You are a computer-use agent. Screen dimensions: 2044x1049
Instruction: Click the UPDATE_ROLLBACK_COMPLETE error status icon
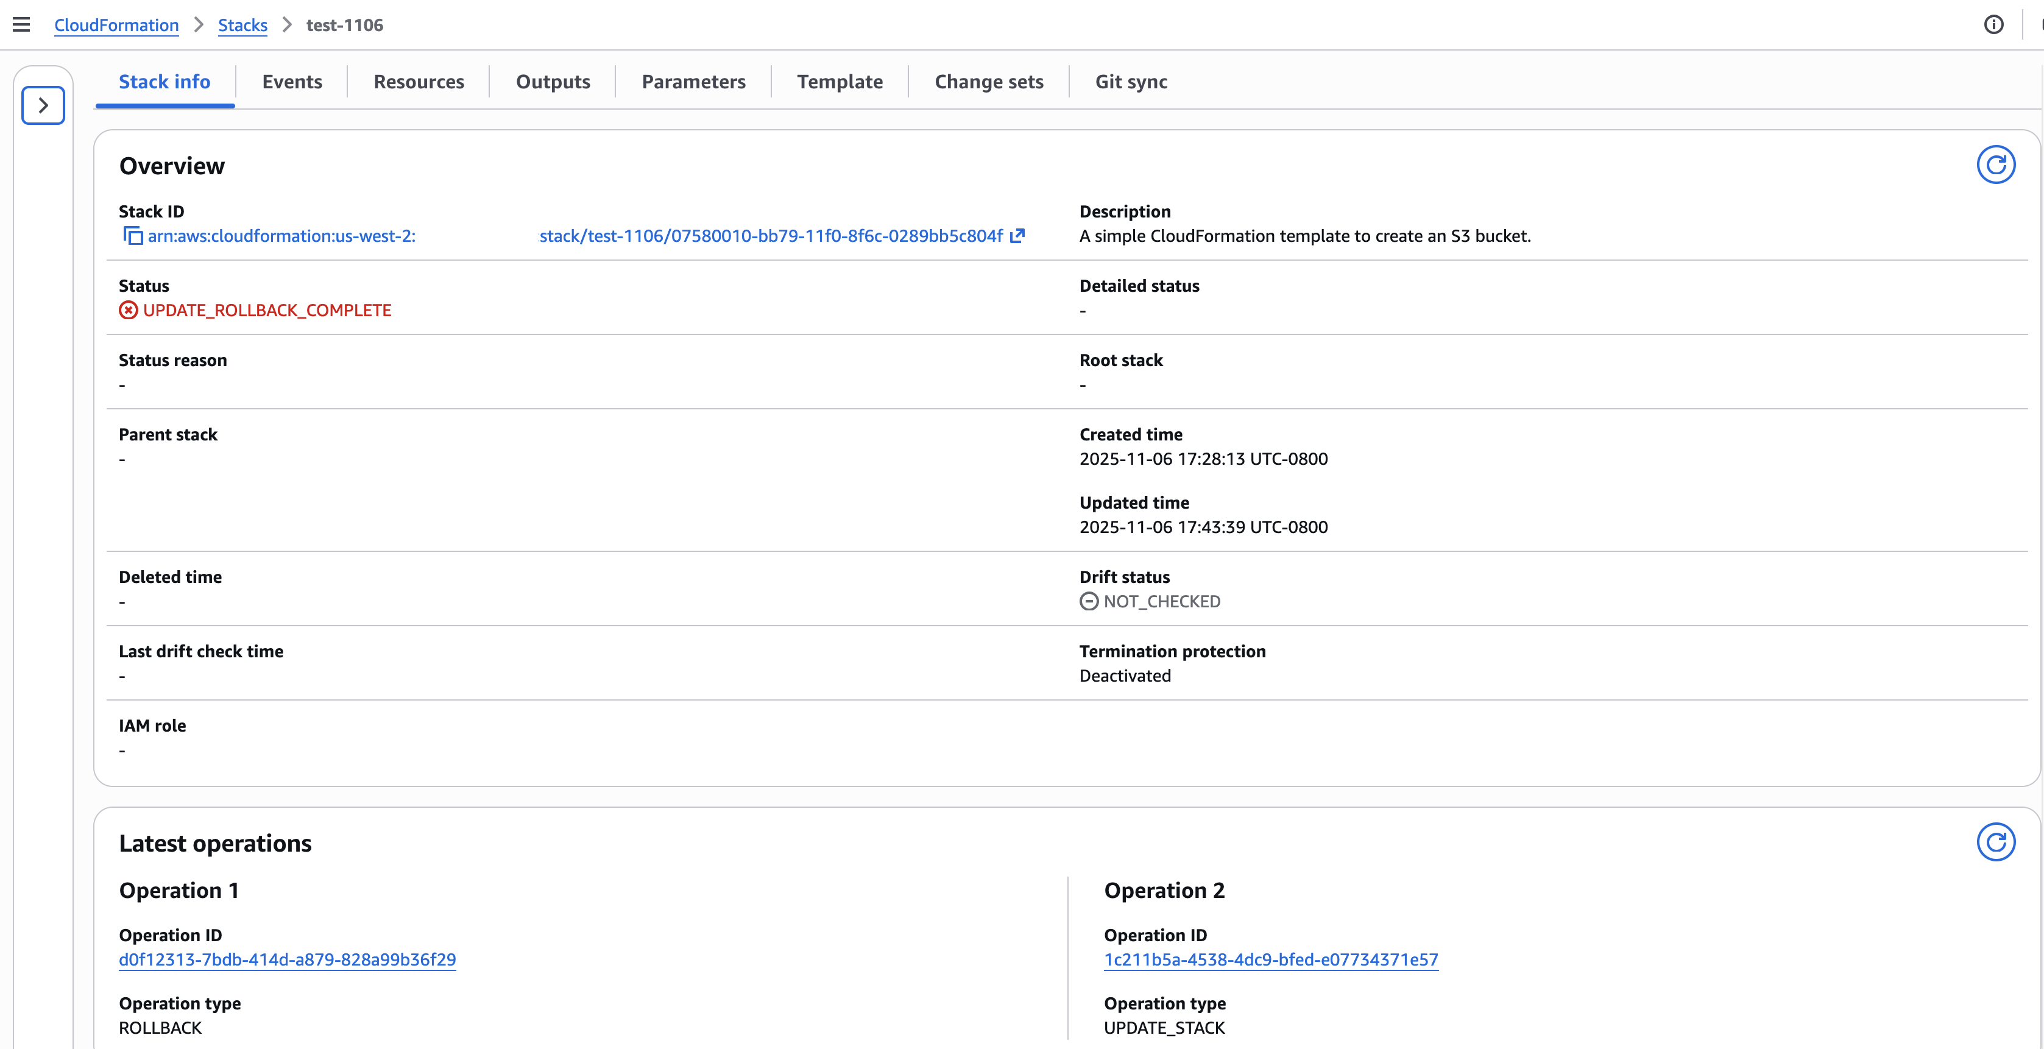coord(129,310)
